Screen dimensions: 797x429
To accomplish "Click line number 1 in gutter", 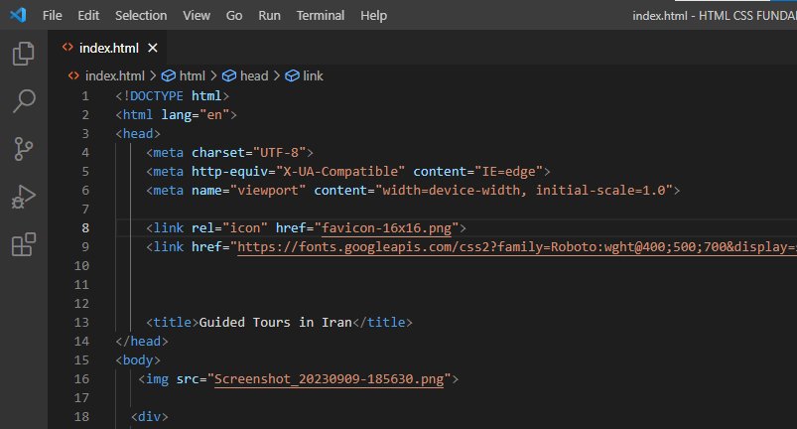I will (85, 96).
